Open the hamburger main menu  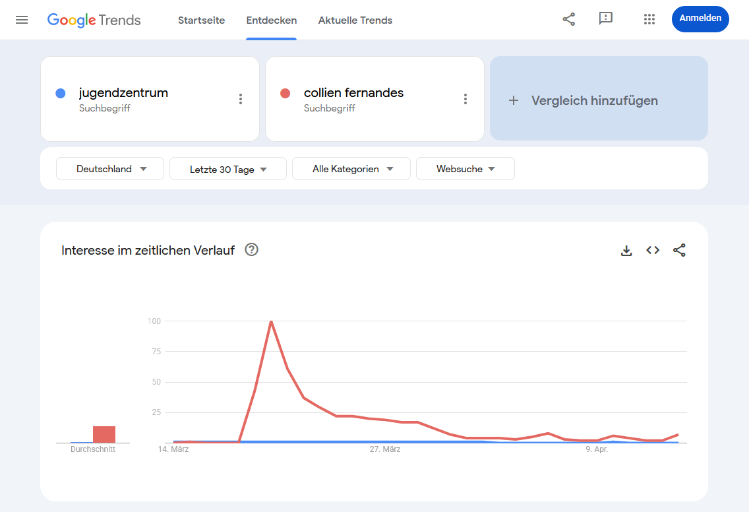click(22, 20)
